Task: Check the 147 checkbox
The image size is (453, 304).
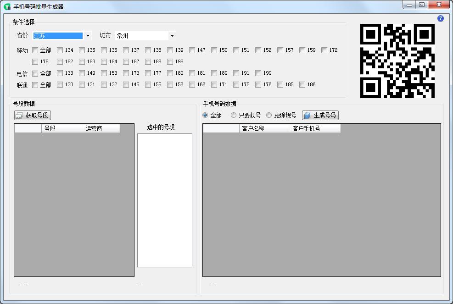Action: click(192, 50)
